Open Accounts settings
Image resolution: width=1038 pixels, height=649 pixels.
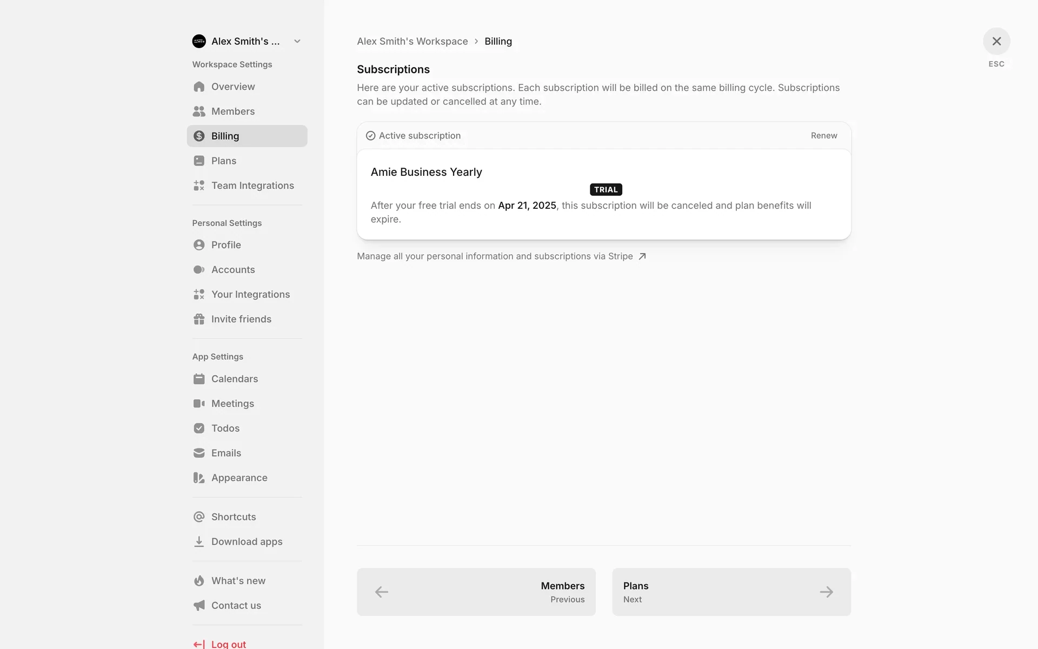pyautogui.click(x=247, y=269)
